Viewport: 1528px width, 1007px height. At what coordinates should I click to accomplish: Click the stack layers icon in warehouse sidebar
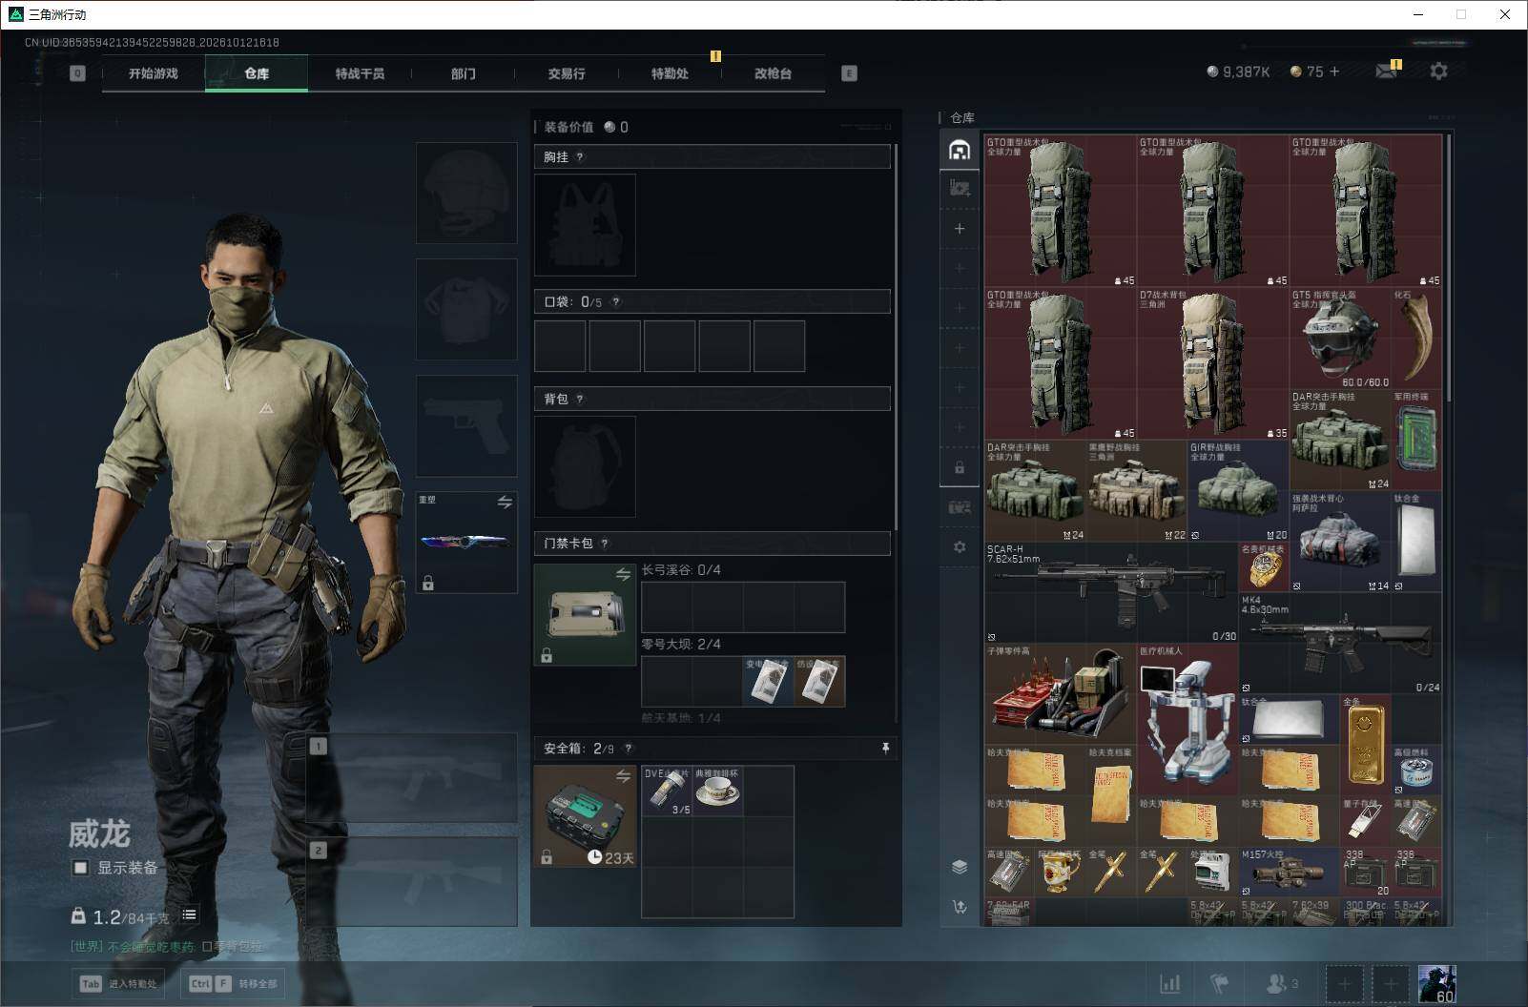[x=960, y=867]
